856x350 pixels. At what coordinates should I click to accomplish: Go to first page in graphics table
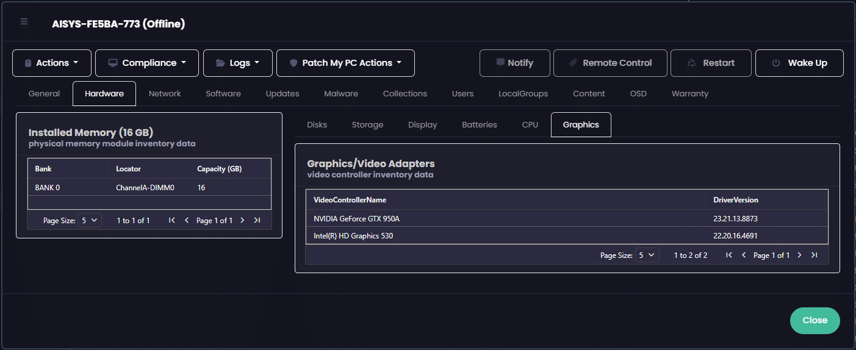[729, 255]
